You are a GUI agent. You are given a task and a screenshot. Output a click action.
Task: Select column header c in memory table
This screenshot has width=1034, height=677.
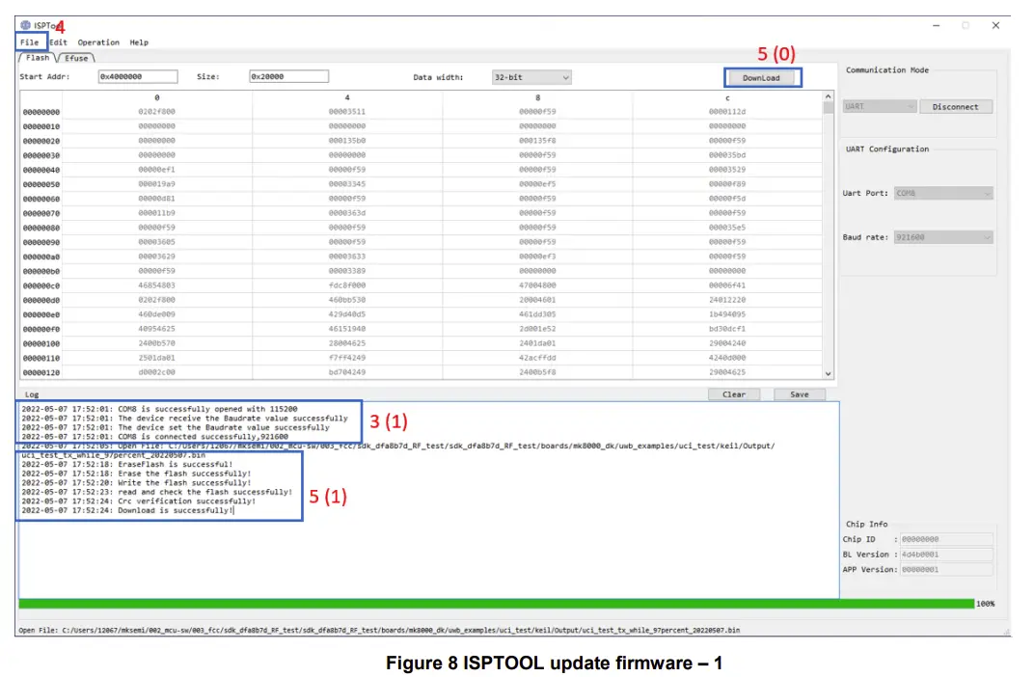727,97
